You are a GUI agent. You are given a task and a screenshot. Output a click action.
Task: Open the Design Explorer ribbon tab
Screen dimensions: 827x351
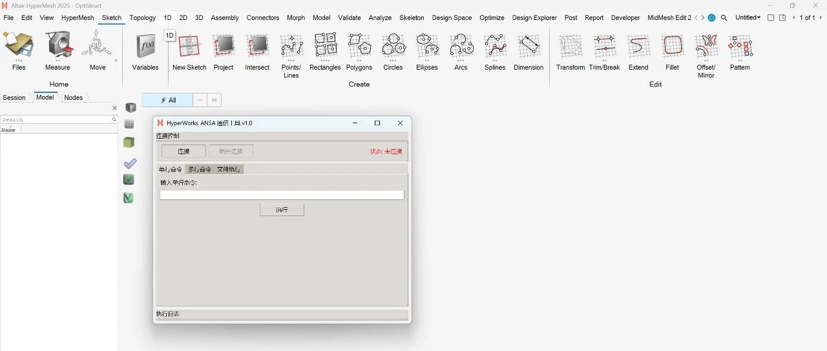pyautogui.click(x=534, y=18)
